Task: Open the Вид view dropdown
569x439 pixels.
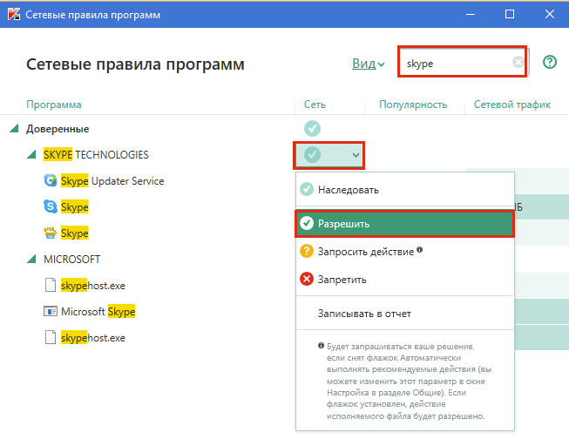Action: [x=369, y=64]
